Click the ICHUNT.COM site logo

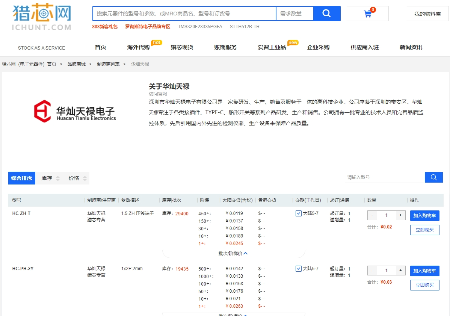point(42,17)
